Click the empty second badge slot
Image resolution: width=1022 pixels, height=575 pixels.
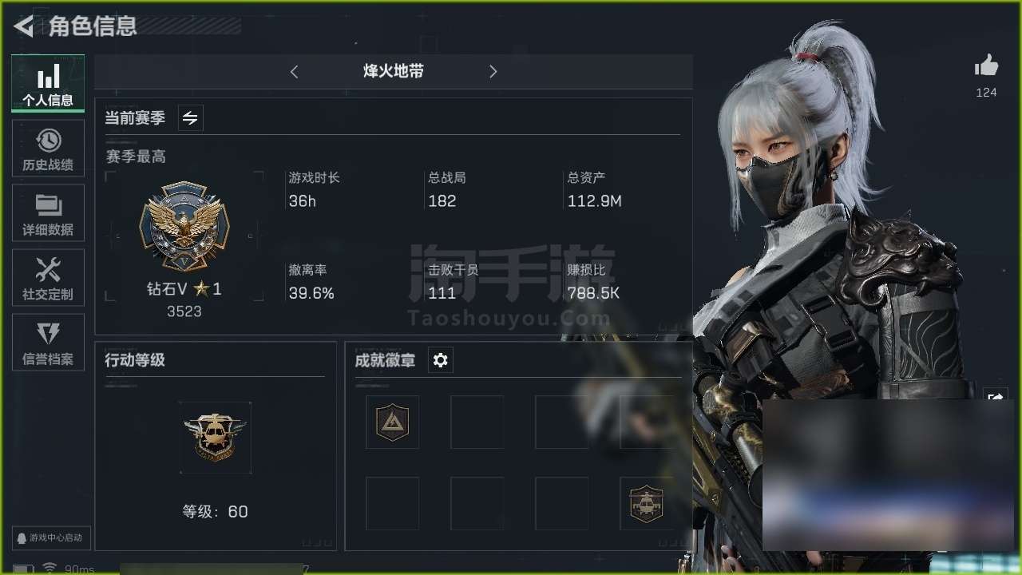[477, 422]
